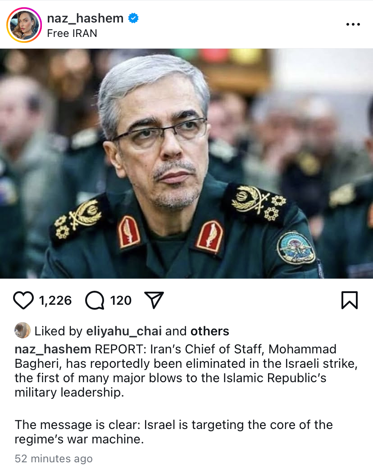The width and height of the screenshot is (373, 474).
Task: Show the list of others who liked
Action: pyautogui.click(x=209, y=331)
